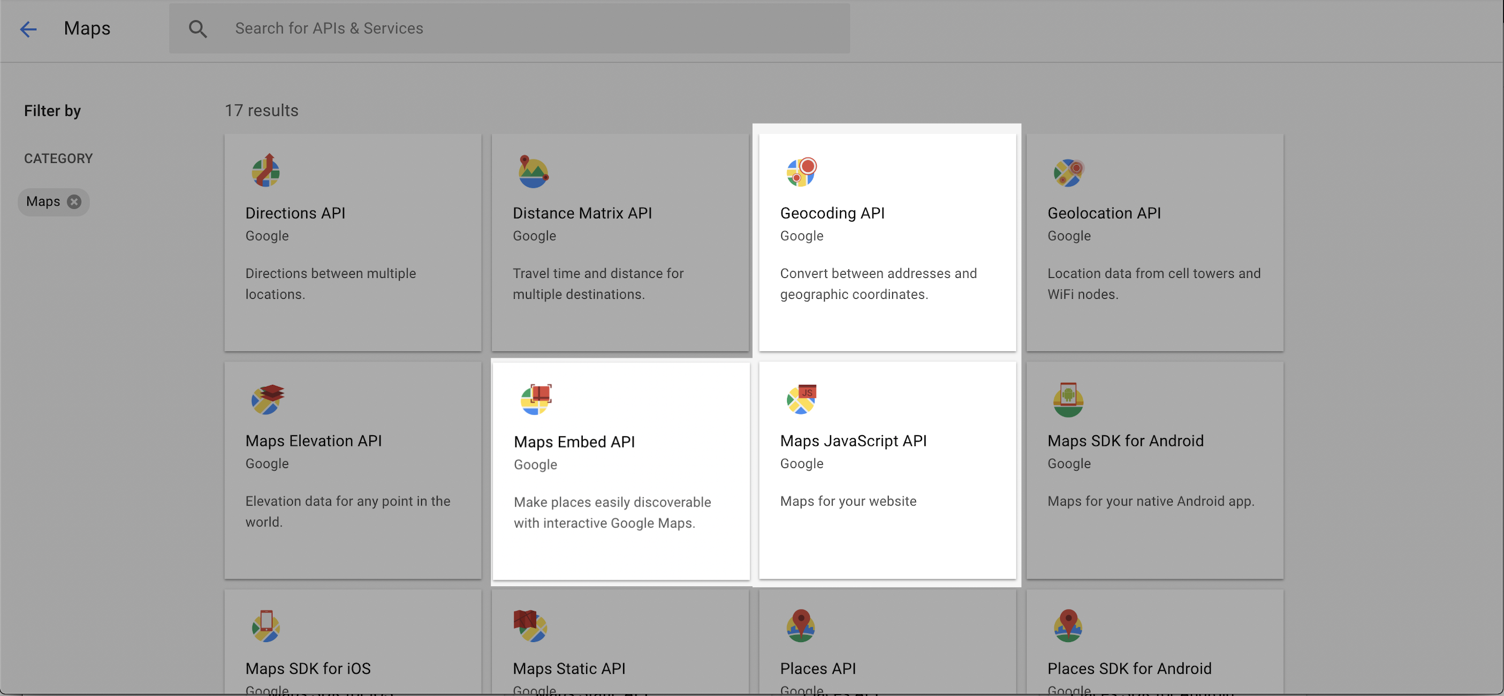Click 'Maps for your website' description
The height and width of the screenshot is (696, 1504).
(848, 501)
